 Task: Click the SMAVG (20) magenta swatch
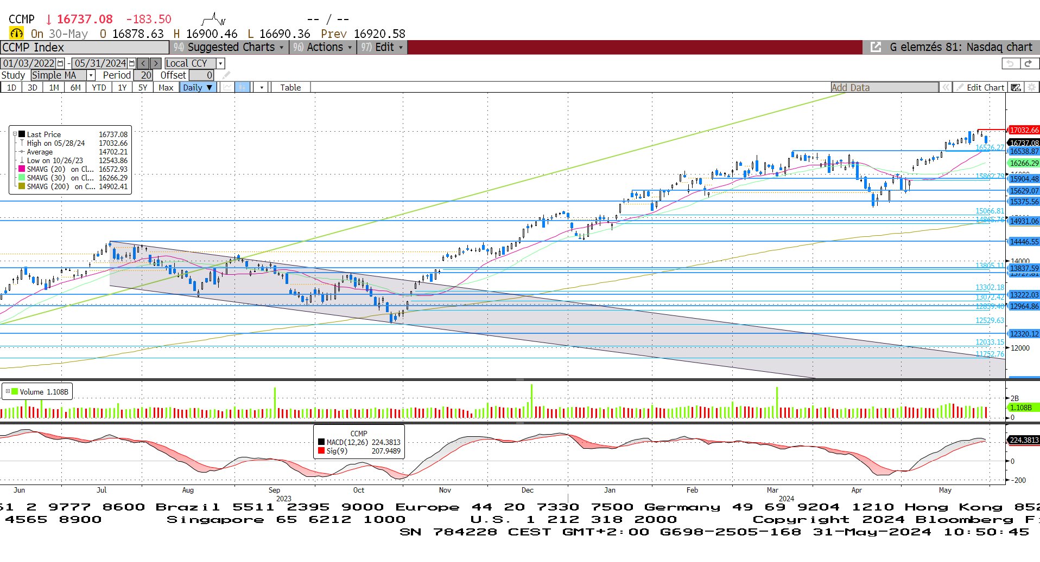click(x=22, y=169)
